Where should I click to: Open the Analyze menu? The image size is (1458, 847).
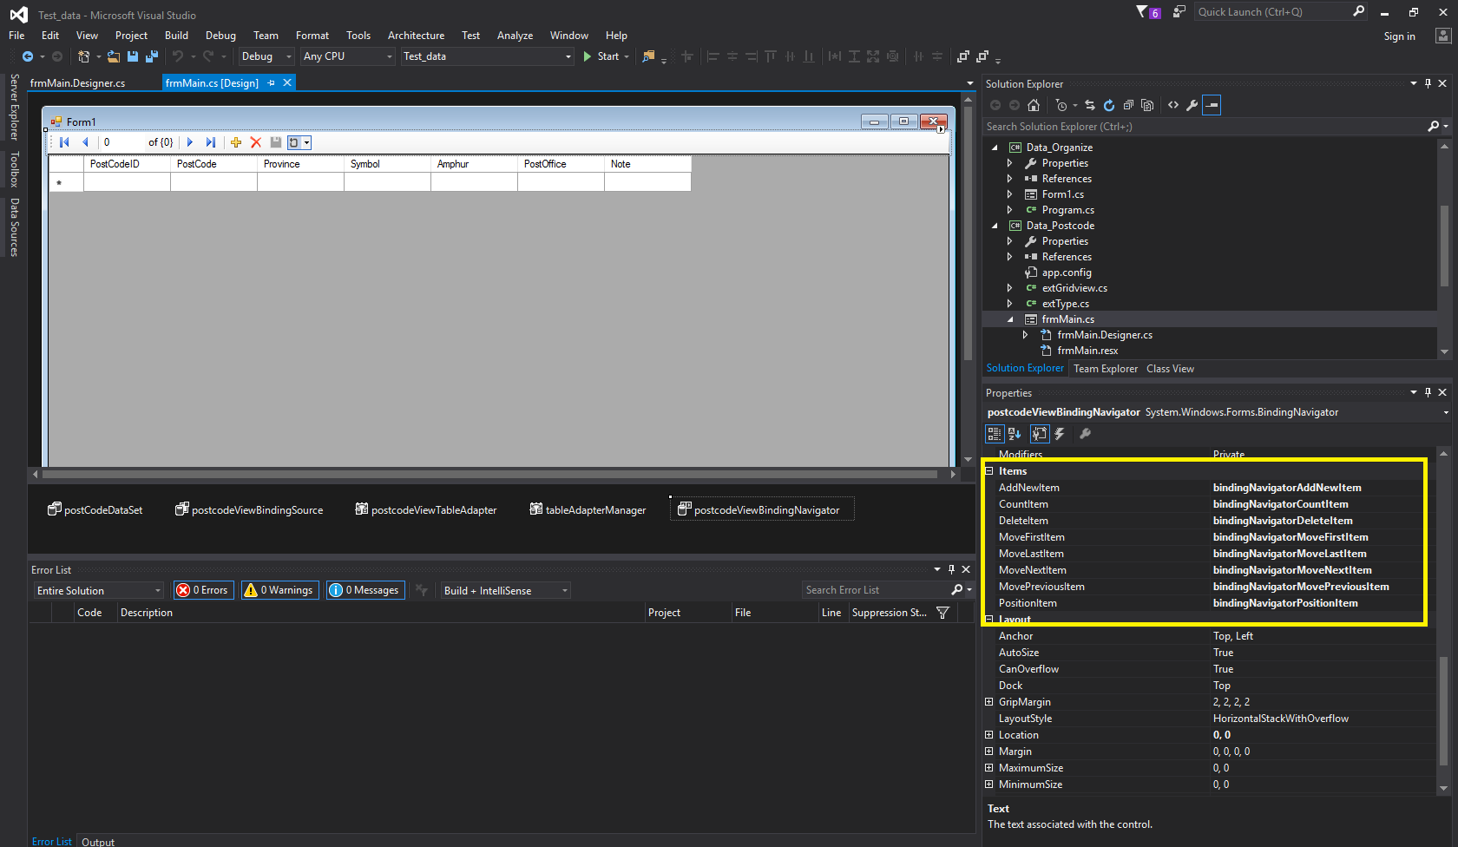coord(515,36)
